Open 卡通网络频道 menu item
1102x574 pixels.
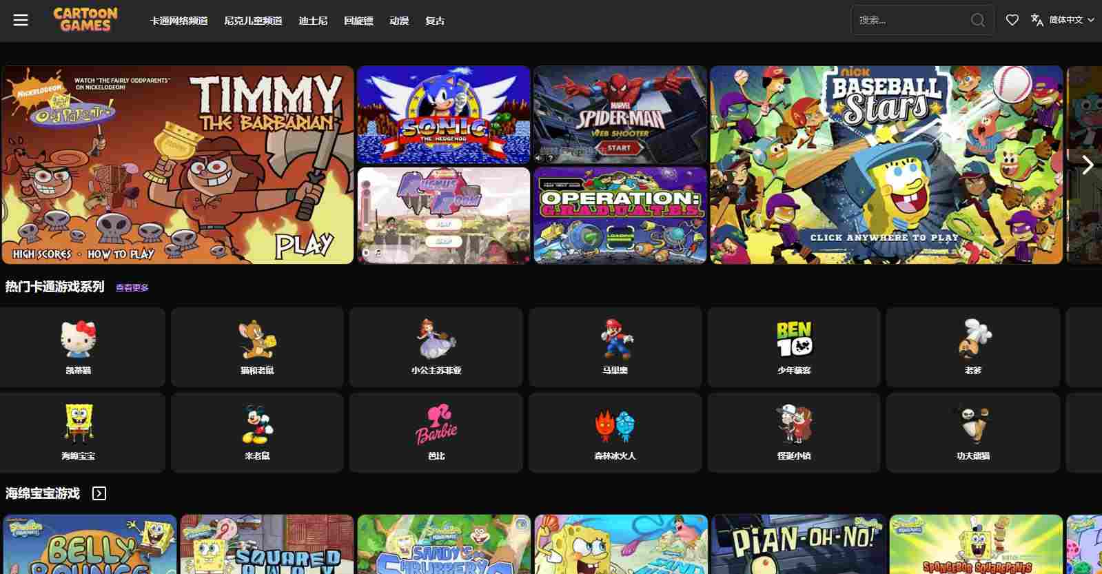tap(179, 21)
